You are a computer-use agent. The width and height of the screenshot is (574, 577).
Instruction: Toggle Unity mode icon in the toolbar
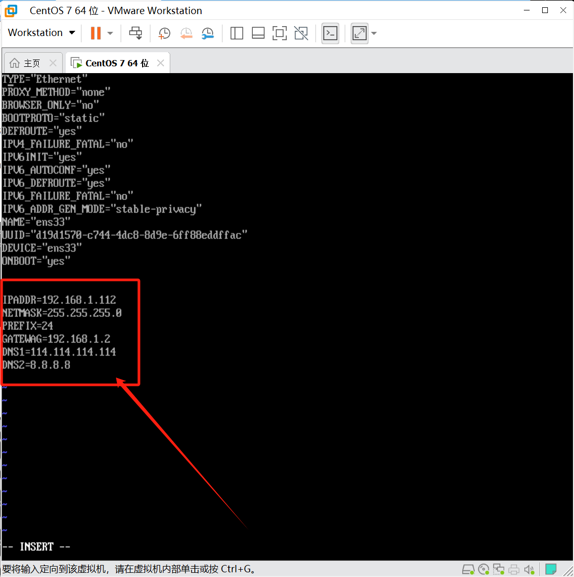(301, 33)
